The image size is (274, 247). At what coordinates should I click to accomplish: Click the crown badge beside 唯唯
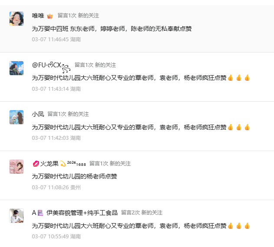tap(50, 16)
